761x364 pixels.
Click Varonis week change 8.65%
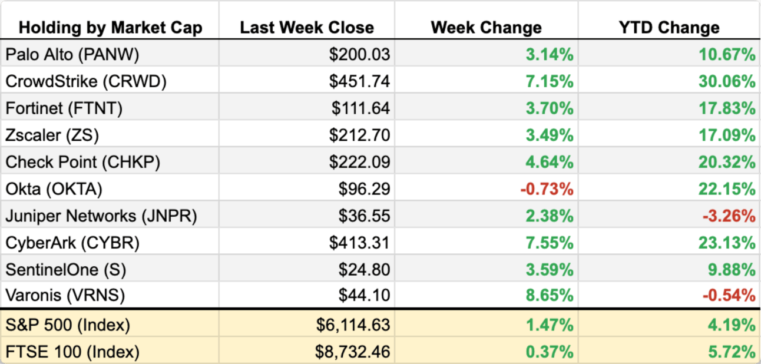click(x=549, y=294)
